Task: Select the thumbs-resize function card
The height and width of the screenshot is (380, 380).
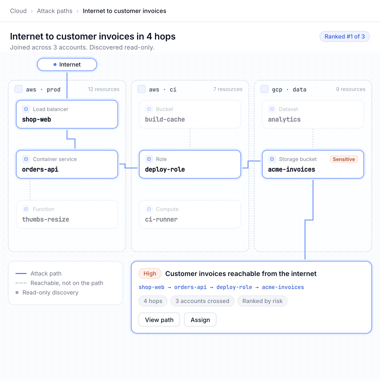Action: (x=67, y=214)
